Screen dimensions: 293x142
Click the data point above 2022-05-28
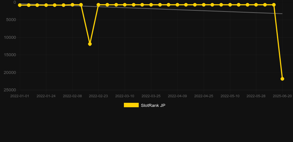[x=256, y=5]
